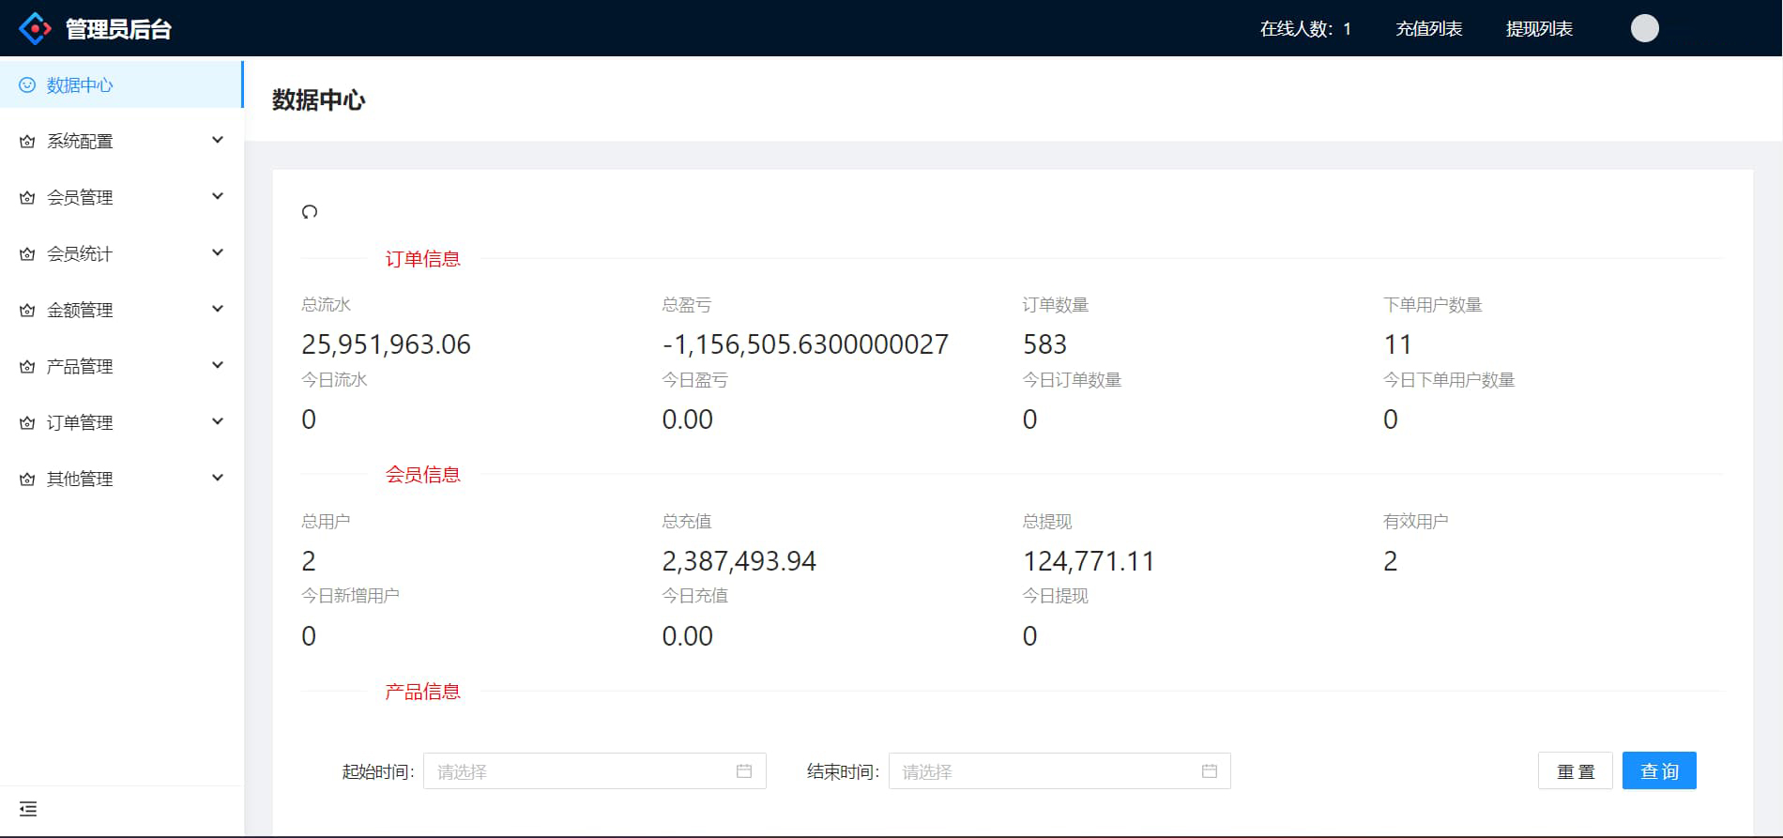Click the crown icon beside 金额管理
Screen dimensions: 1783x838
27,311
